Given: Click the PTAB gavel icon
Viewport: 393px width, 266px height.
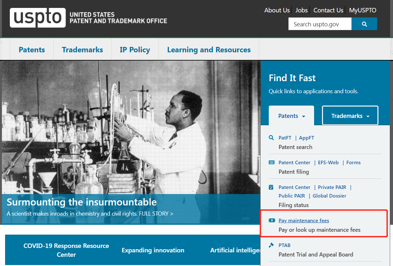Looking at the screenshot, I should (271, 245).
